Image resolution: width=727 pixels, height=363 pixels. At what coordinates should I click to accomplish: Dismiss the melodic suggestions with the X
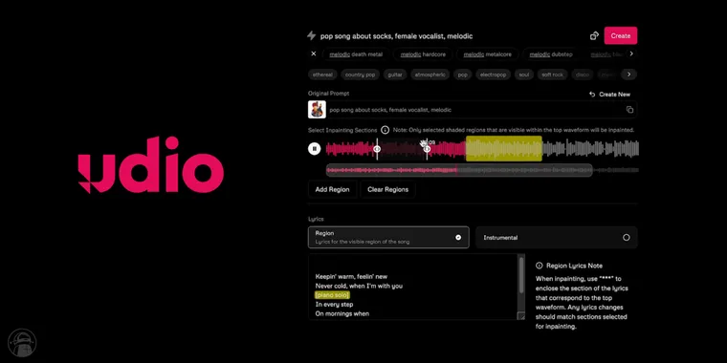tap(314, 53)
